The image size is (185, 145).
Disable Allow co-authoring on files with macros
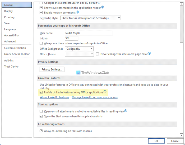pyautogui.click(x=41, y=131)
